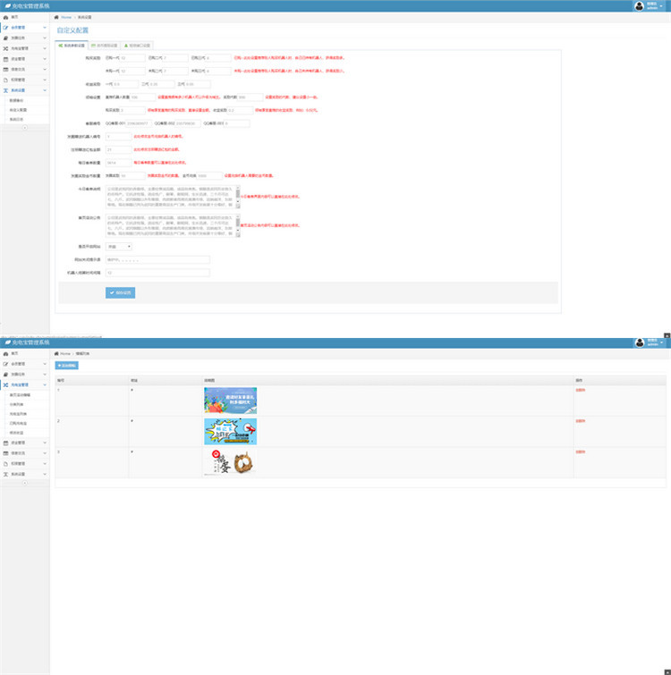Select the pencil-edit menu icon in lower sidebar
671x675 pixels.
(5, 364)
